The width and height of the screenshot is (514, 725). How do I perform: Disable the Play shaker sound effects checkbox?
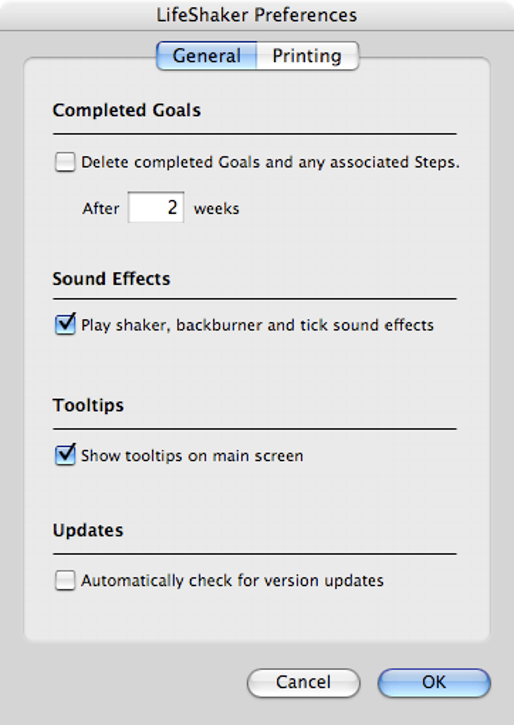[65, 325]
